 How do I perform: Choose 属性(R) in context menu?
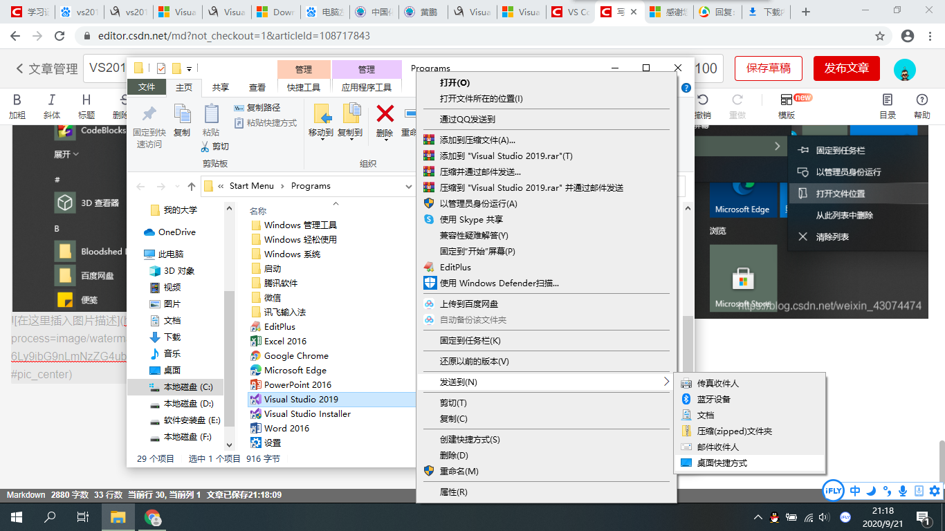pyautogui.click(x=454, y=492)
